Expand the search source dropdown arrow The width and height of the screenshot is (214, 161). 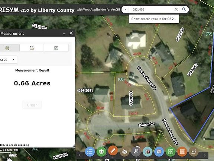[125, 9]
